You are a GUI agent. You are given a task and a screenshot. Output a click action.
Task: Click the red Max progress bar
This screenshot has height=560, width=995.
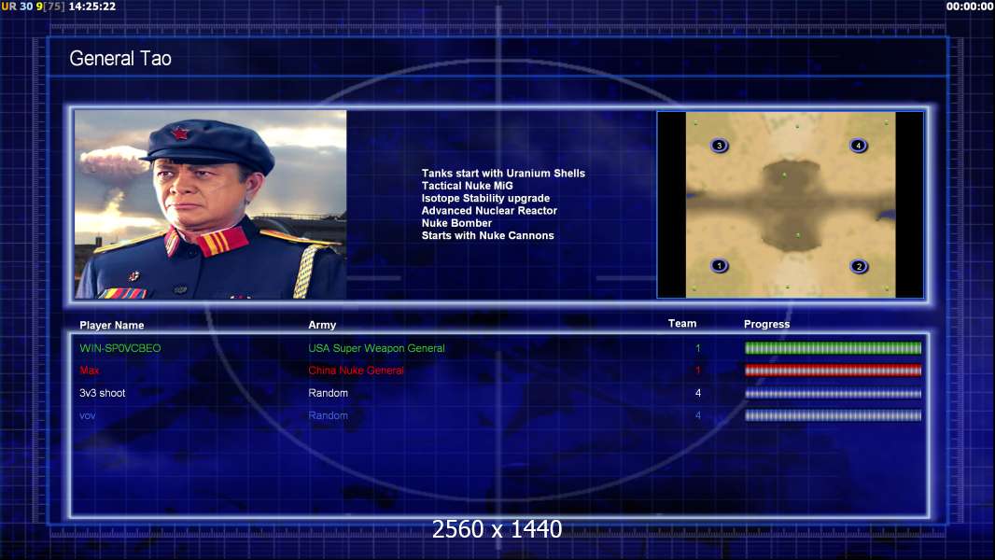tap(833, 371)
